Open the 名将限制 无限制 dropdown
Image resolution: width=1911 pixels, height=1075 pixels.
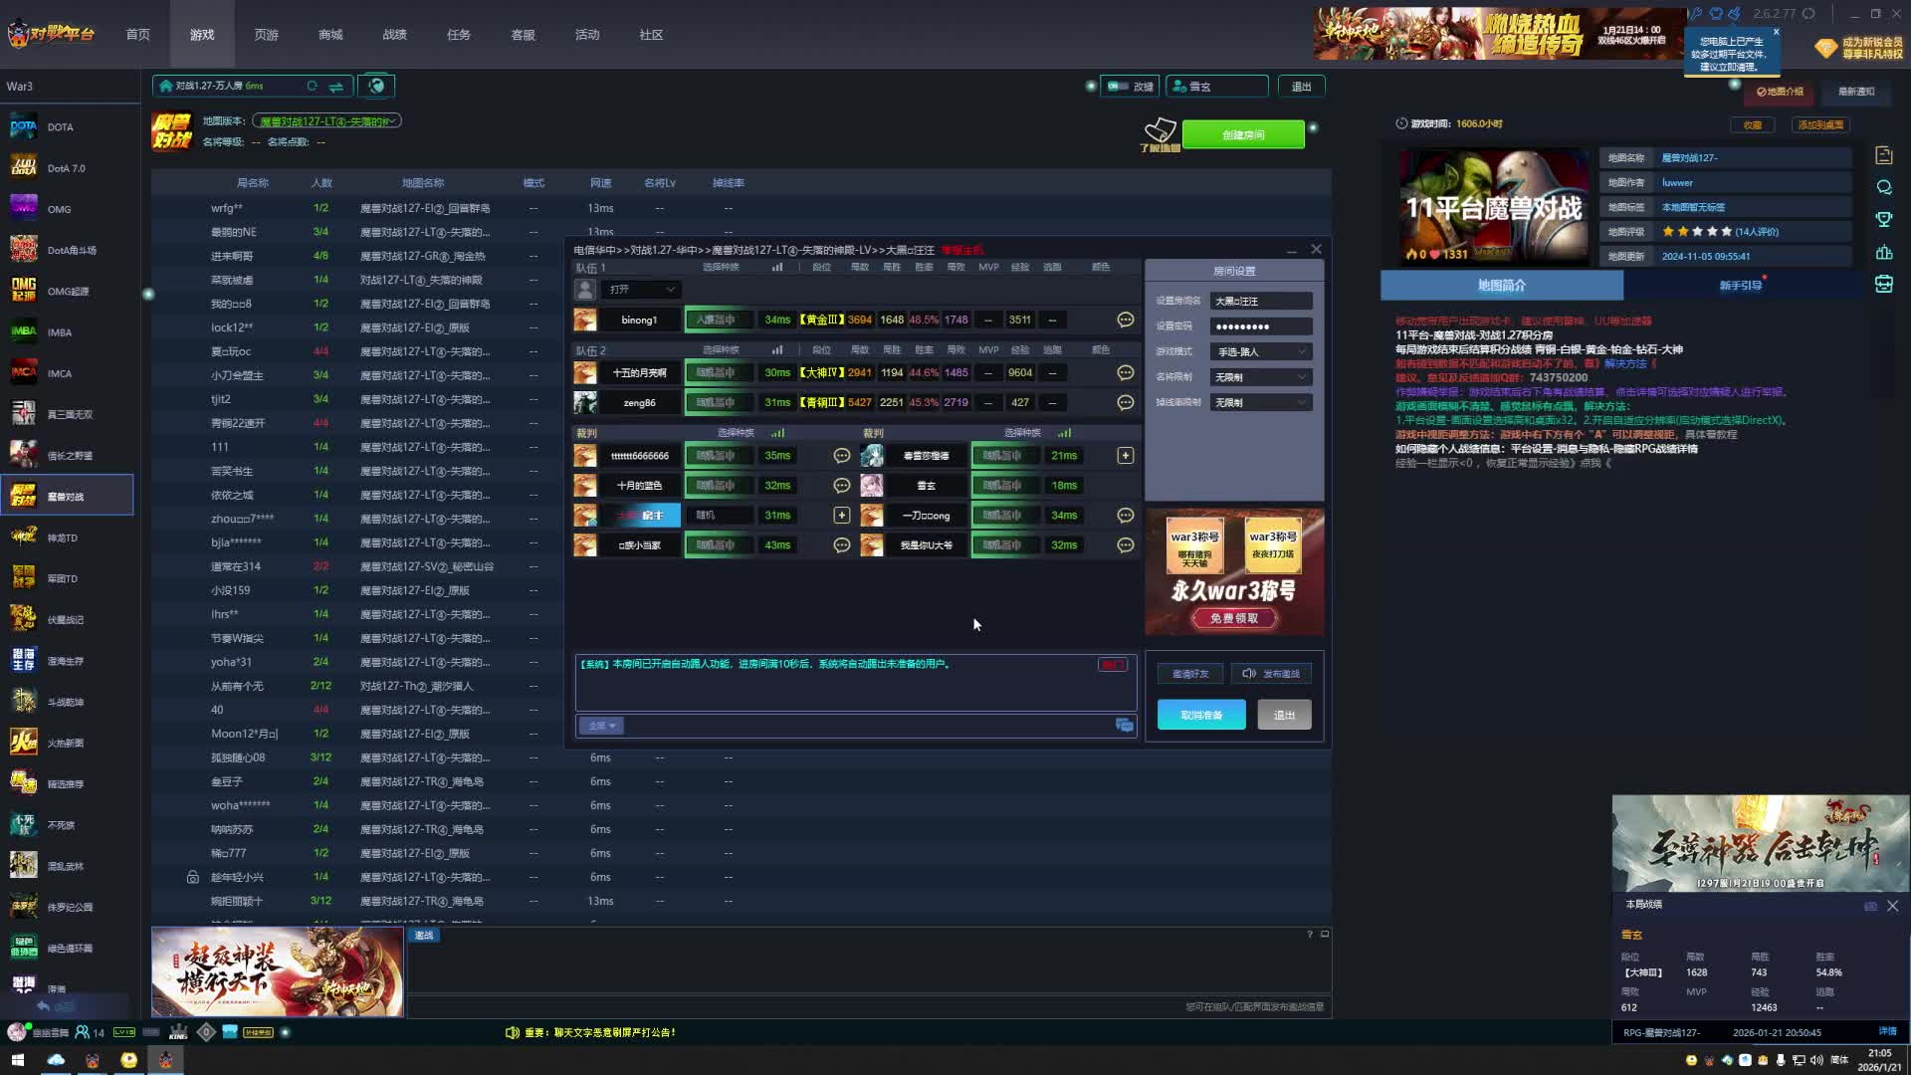(x=1260, y=377)
